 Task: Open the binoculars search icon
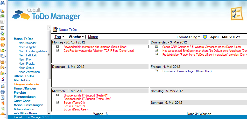point(3,3)
